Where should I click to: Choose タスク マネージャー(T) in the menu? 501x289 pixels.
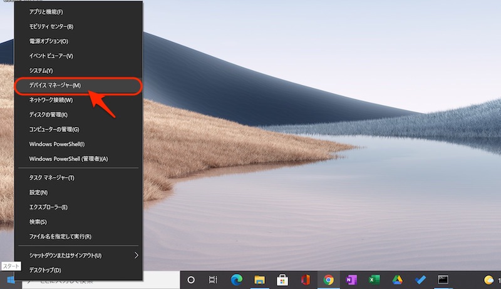tap(52, 178)
